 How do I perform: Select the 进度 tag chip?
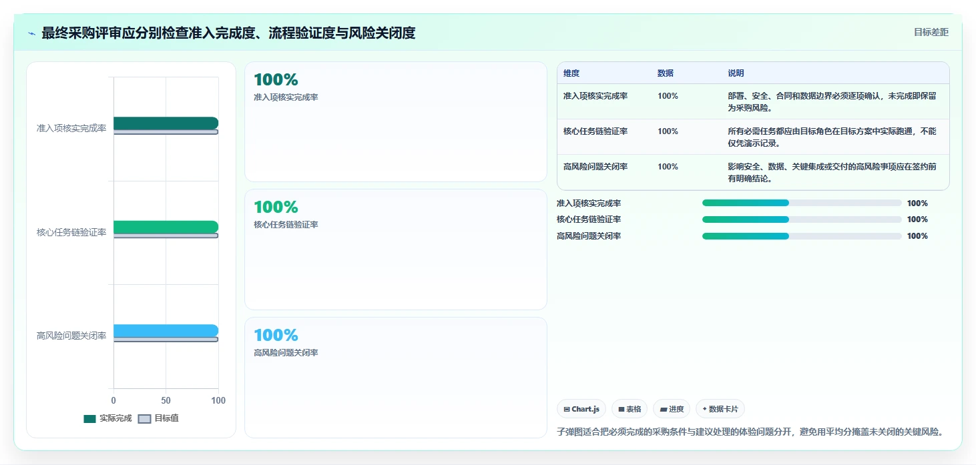click(x=672, y=409)
